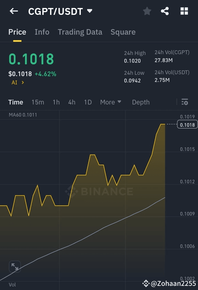
Task: Tap the 24h High value 0.1020
Action: click(x=133, y=61)
